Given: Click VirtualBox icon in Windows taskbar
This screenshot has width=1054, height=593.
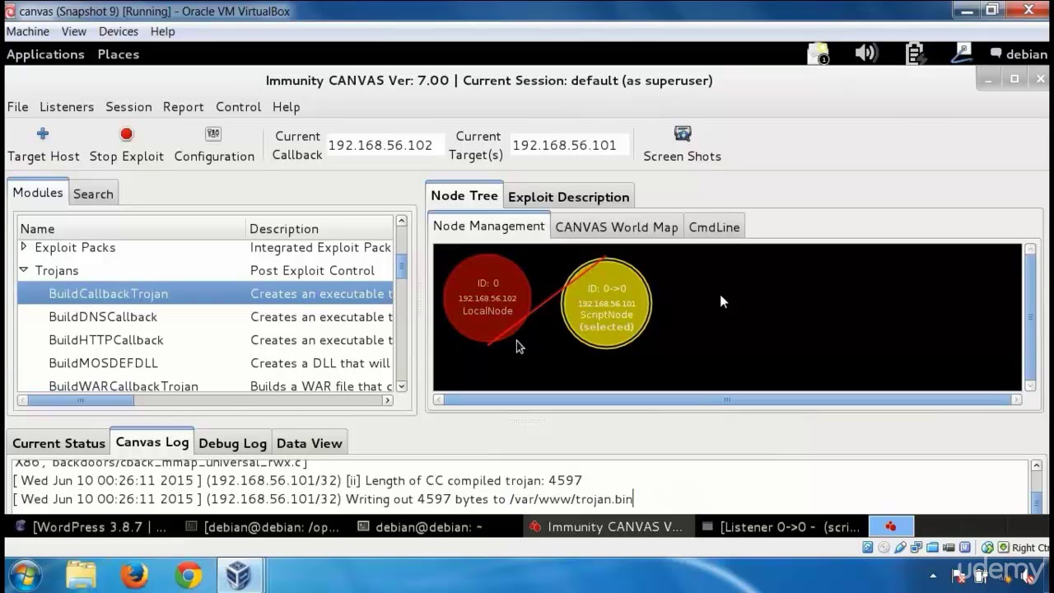Looking at the screenshot, I should [x=239, y=575].
